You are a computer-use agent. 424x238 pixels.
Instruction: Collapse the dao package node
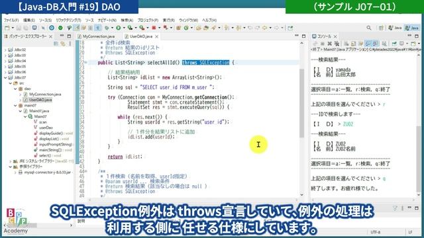coord(15,89)
